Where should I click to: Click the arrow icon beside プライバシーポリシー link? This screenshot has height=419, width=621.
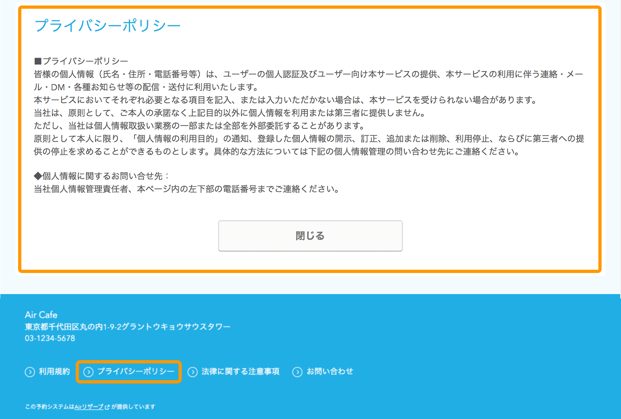pyautogui.click(x=88, y=372)
